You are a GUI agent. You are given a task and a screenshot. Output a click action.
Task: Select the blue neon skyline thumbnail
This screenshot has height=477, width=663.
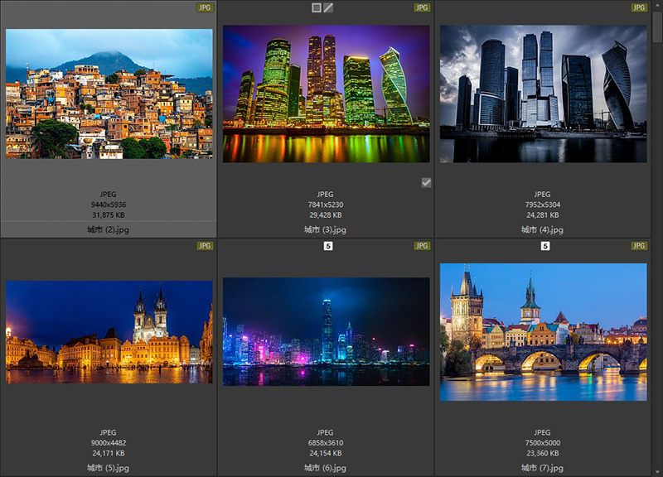[326, 332]
